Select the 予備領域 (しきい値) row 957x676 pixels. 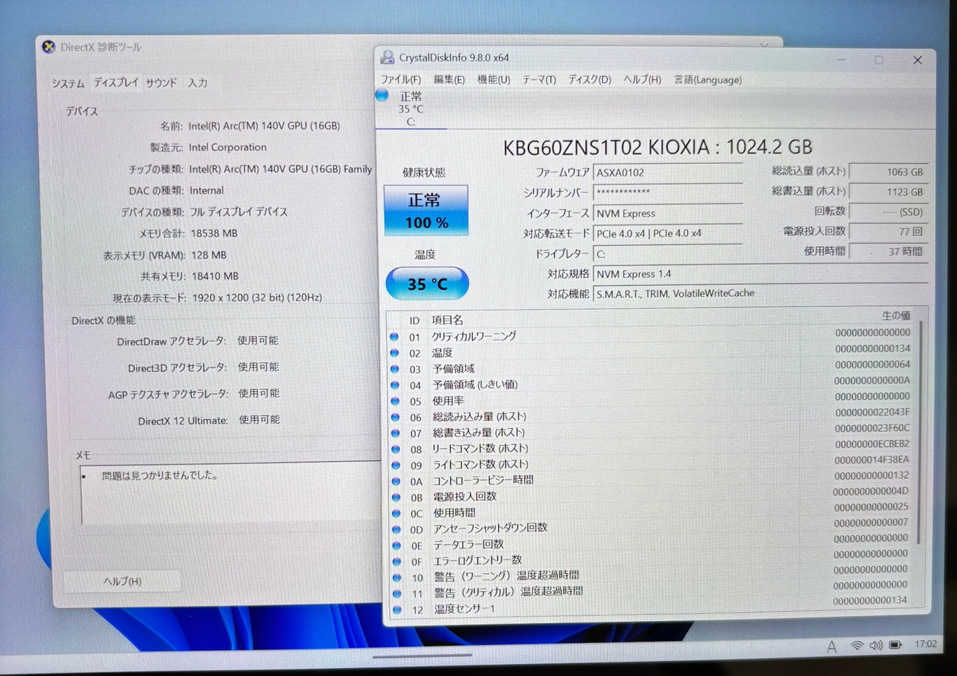click(652, 384)
